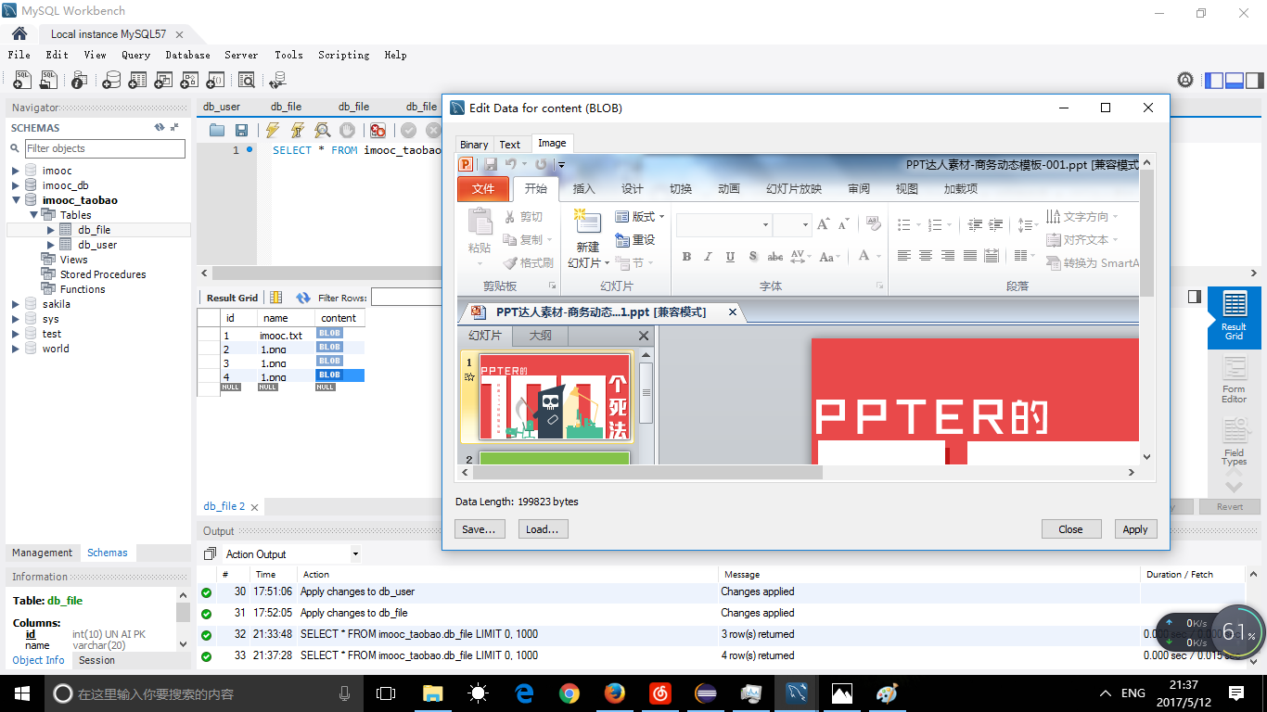Execute the query with the lightning icon
Screen dimensions: 1267x712
tap(273, 131)
